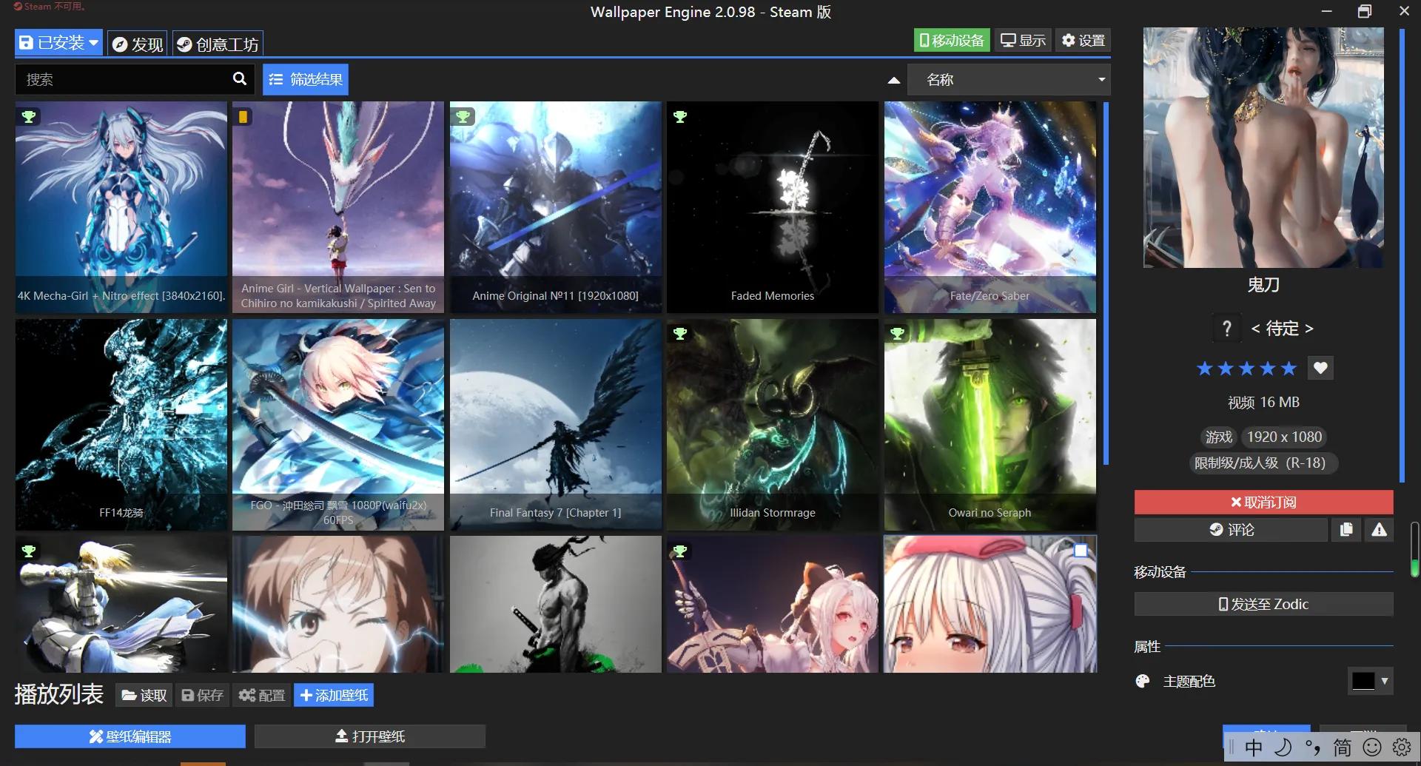Click 读取 to load a playlist

(x=144, y=696)
